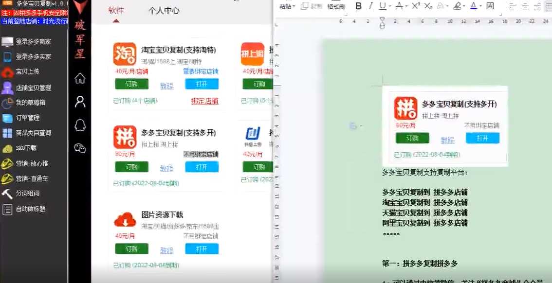Open 分词组词 in the left sidebar
552x283 pixels.
point(21,194)
